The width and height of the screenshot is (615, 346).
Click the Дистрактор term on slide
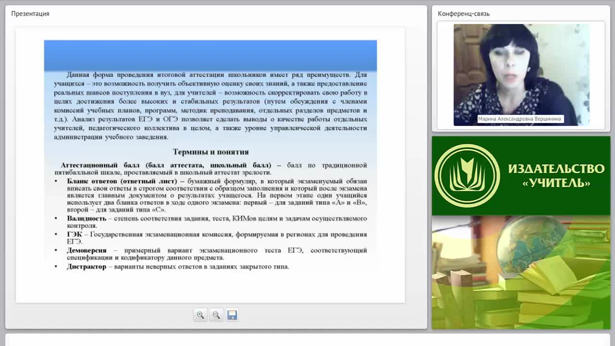(86, 266)
